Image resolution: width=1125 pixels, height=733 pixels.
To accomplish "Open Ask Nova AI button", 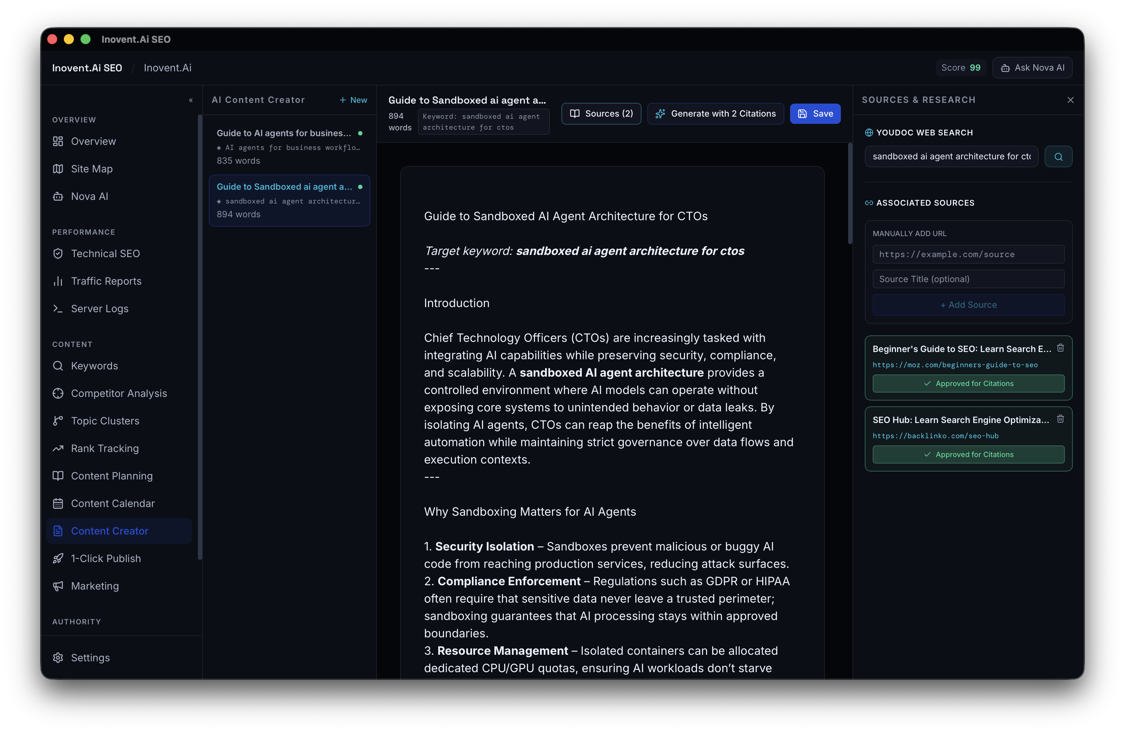I will pos(1032,67).
